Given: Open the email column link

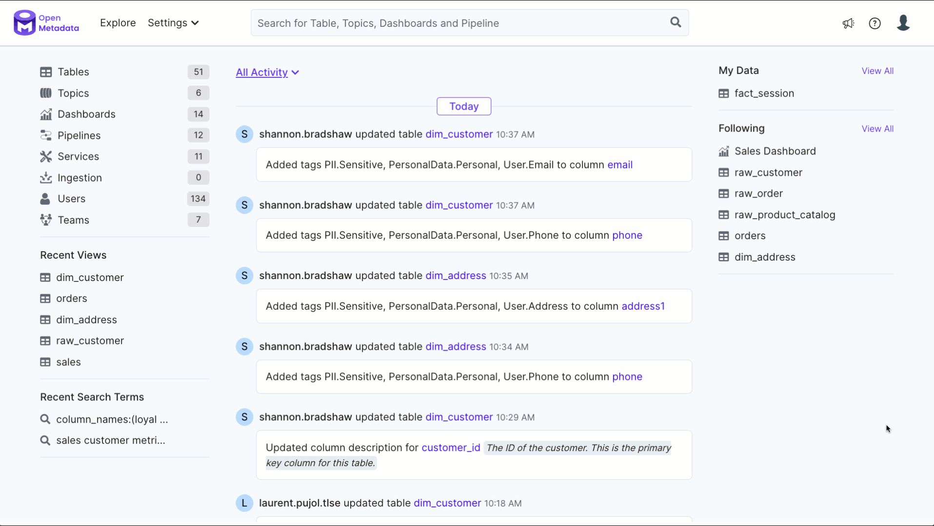Looking at the screenshot, I should coord(619,165).
